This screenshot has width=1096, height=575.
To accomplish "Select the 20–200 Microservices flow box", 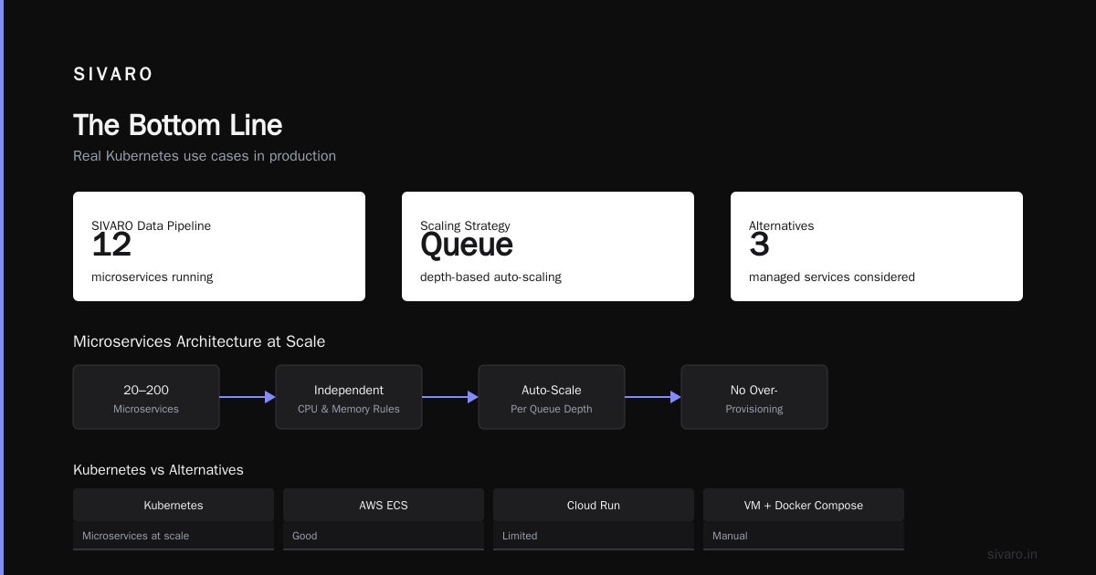I will (146, 397).
